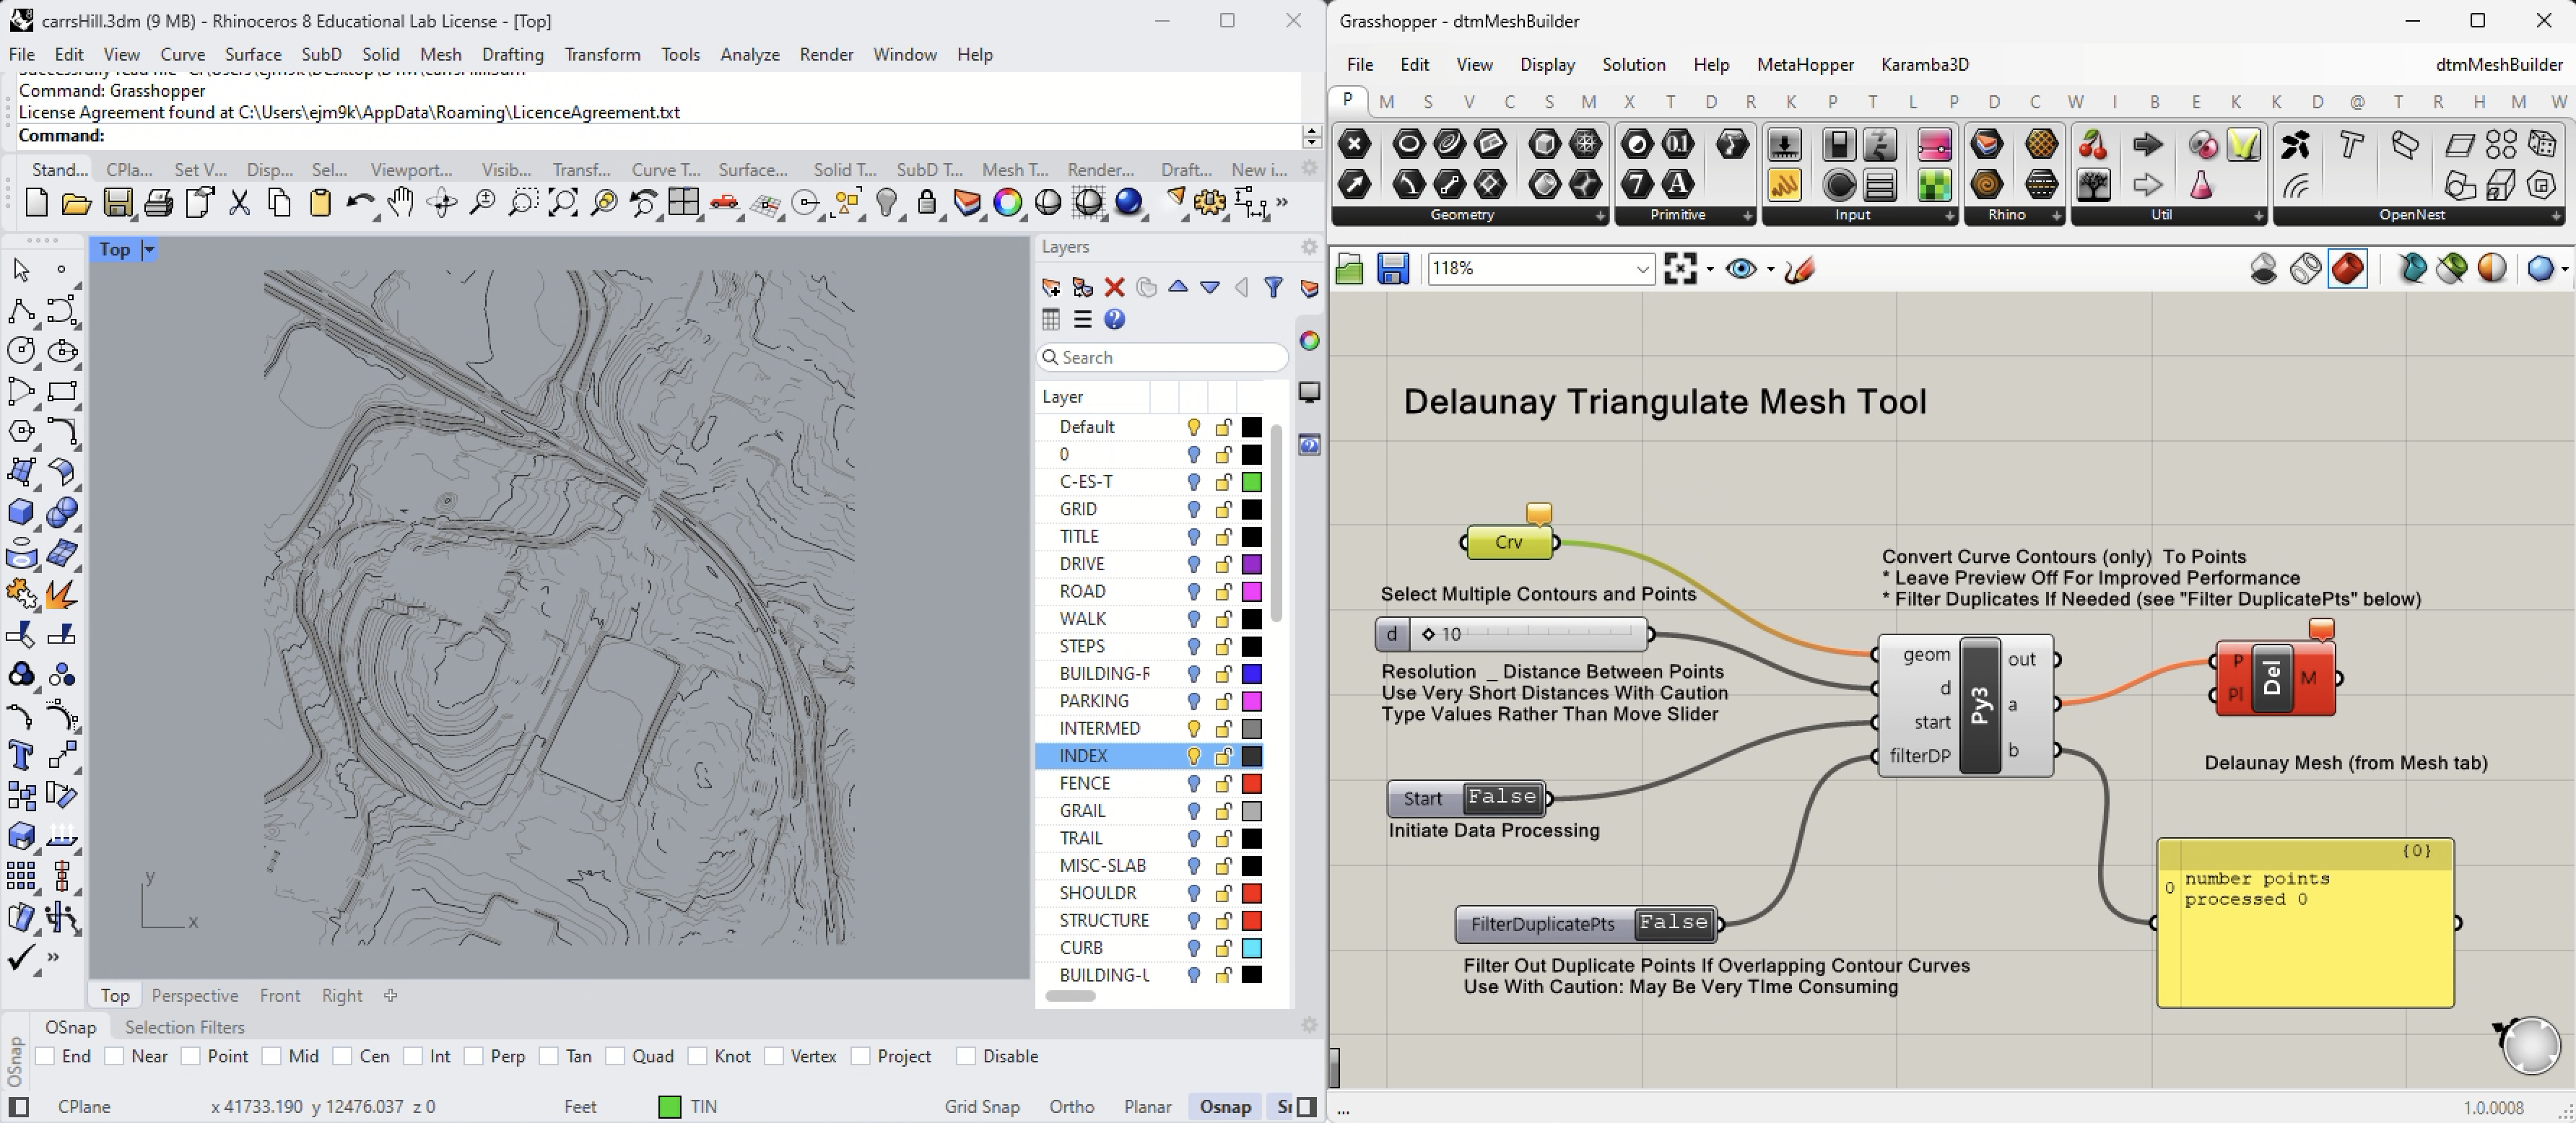
Task: Check the Disable osnap checkbox
Action: (x=965, y=1056)
